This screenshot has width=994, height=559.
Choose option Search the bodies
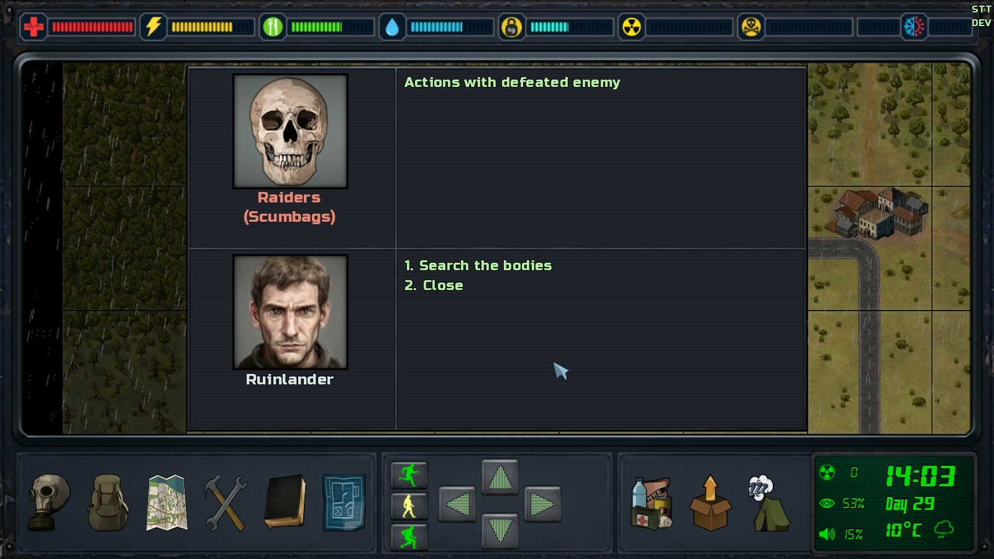(x=478, y=265)
